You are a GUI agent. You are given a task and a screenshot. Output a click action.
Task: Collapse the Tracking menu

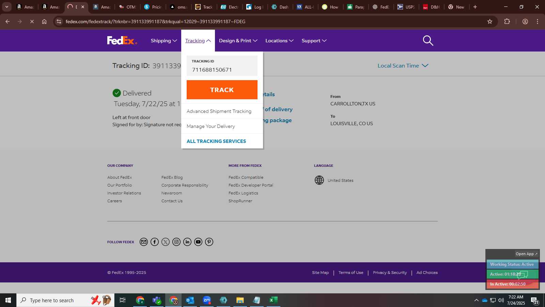pos(198,41)
